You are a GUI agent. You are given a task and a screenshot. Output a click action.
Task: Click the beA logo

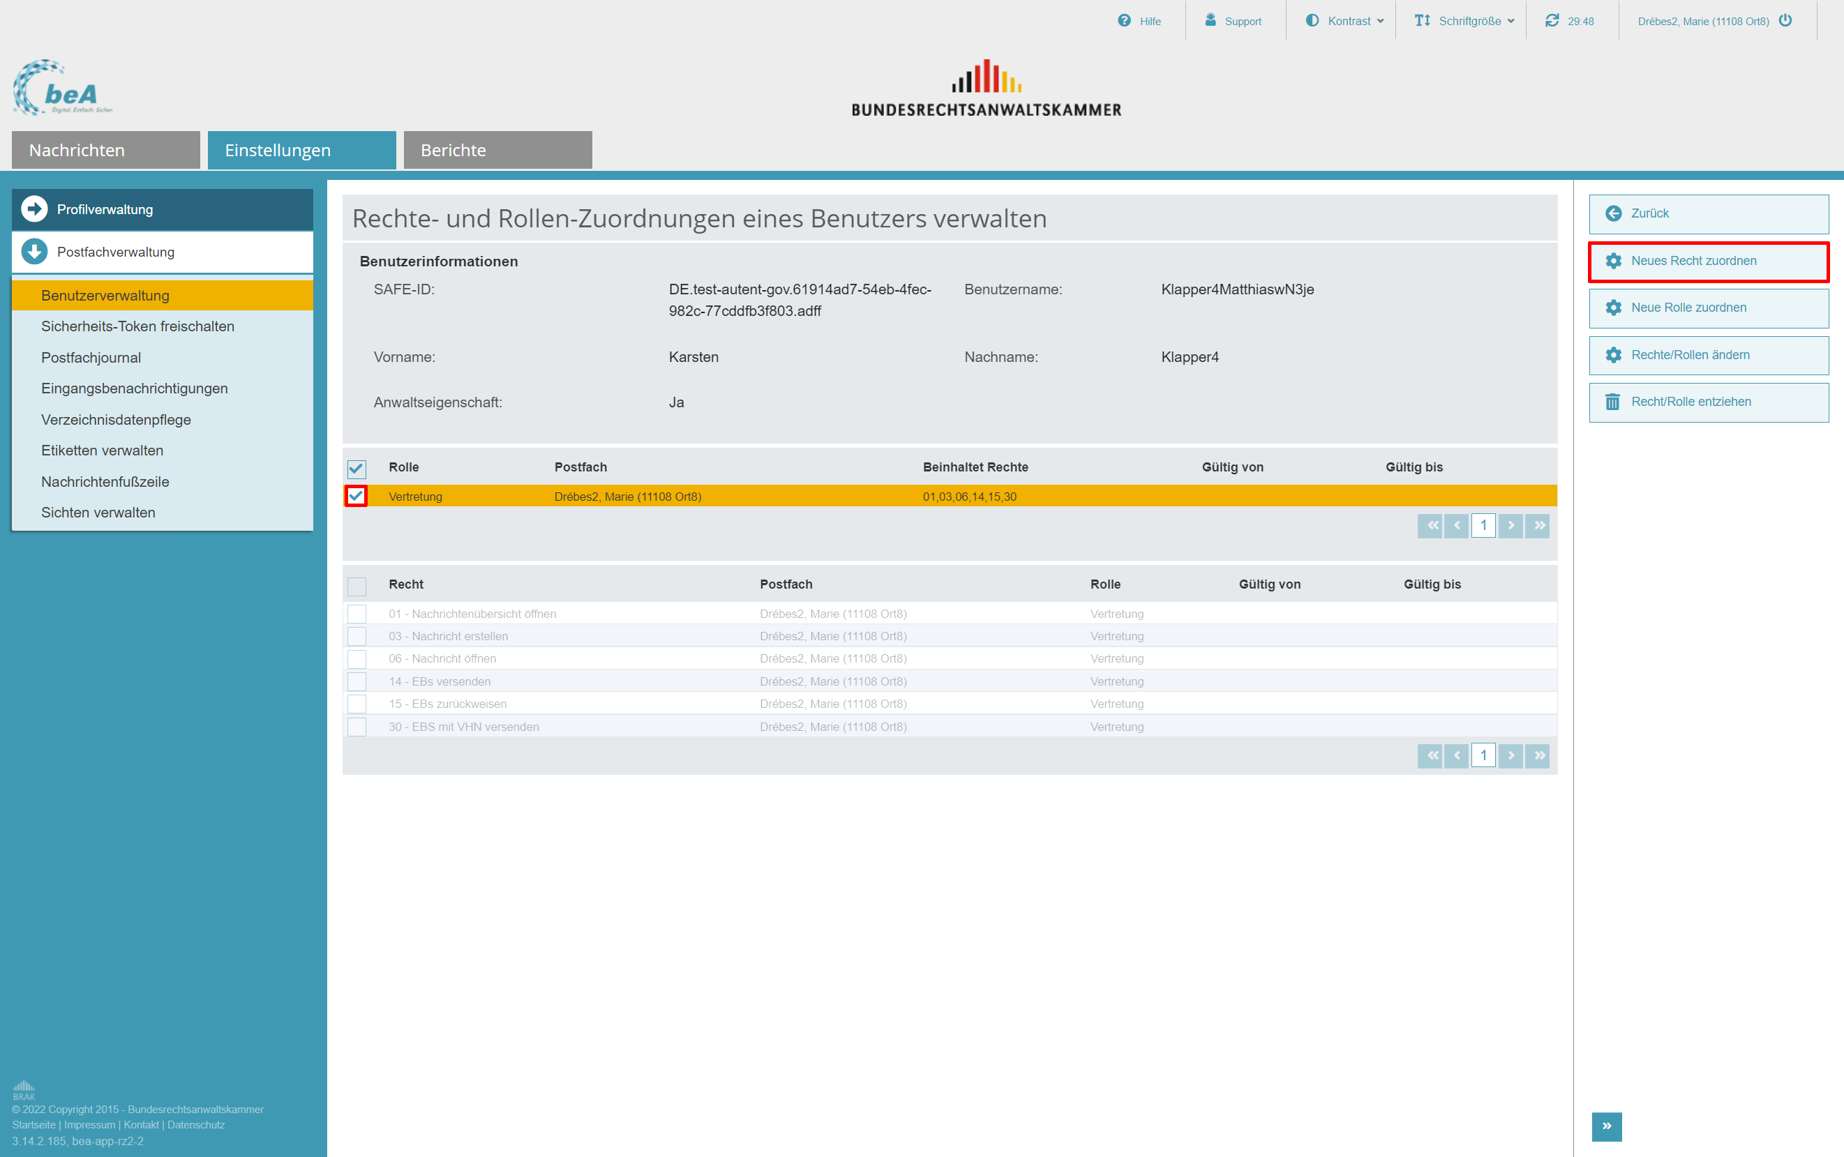click(x=62, y=88)
